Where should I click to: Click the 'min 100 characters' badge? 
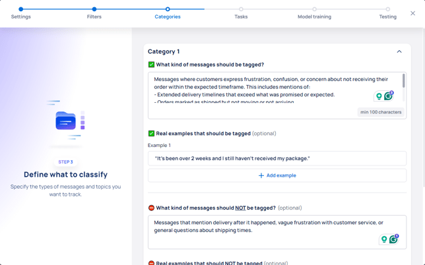point(381,112)
